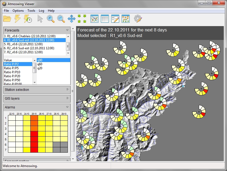Open the distribution curves plot icon
The image size is (227, 171).
94,19
